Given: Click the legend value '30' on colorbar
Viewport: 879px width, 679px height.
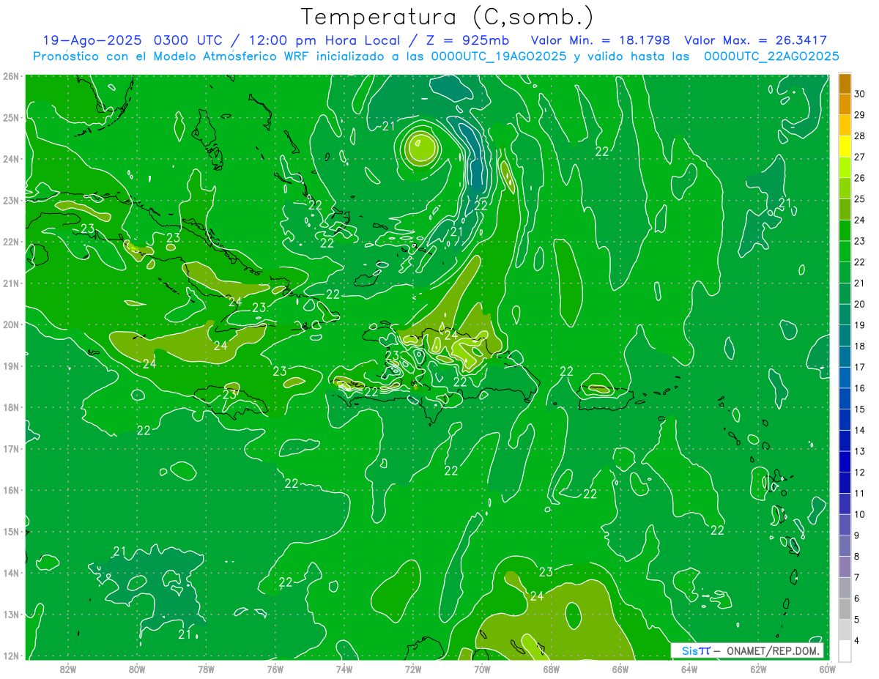Looking at the screenshot, I should pyautogui.click(x=860, y=94).
